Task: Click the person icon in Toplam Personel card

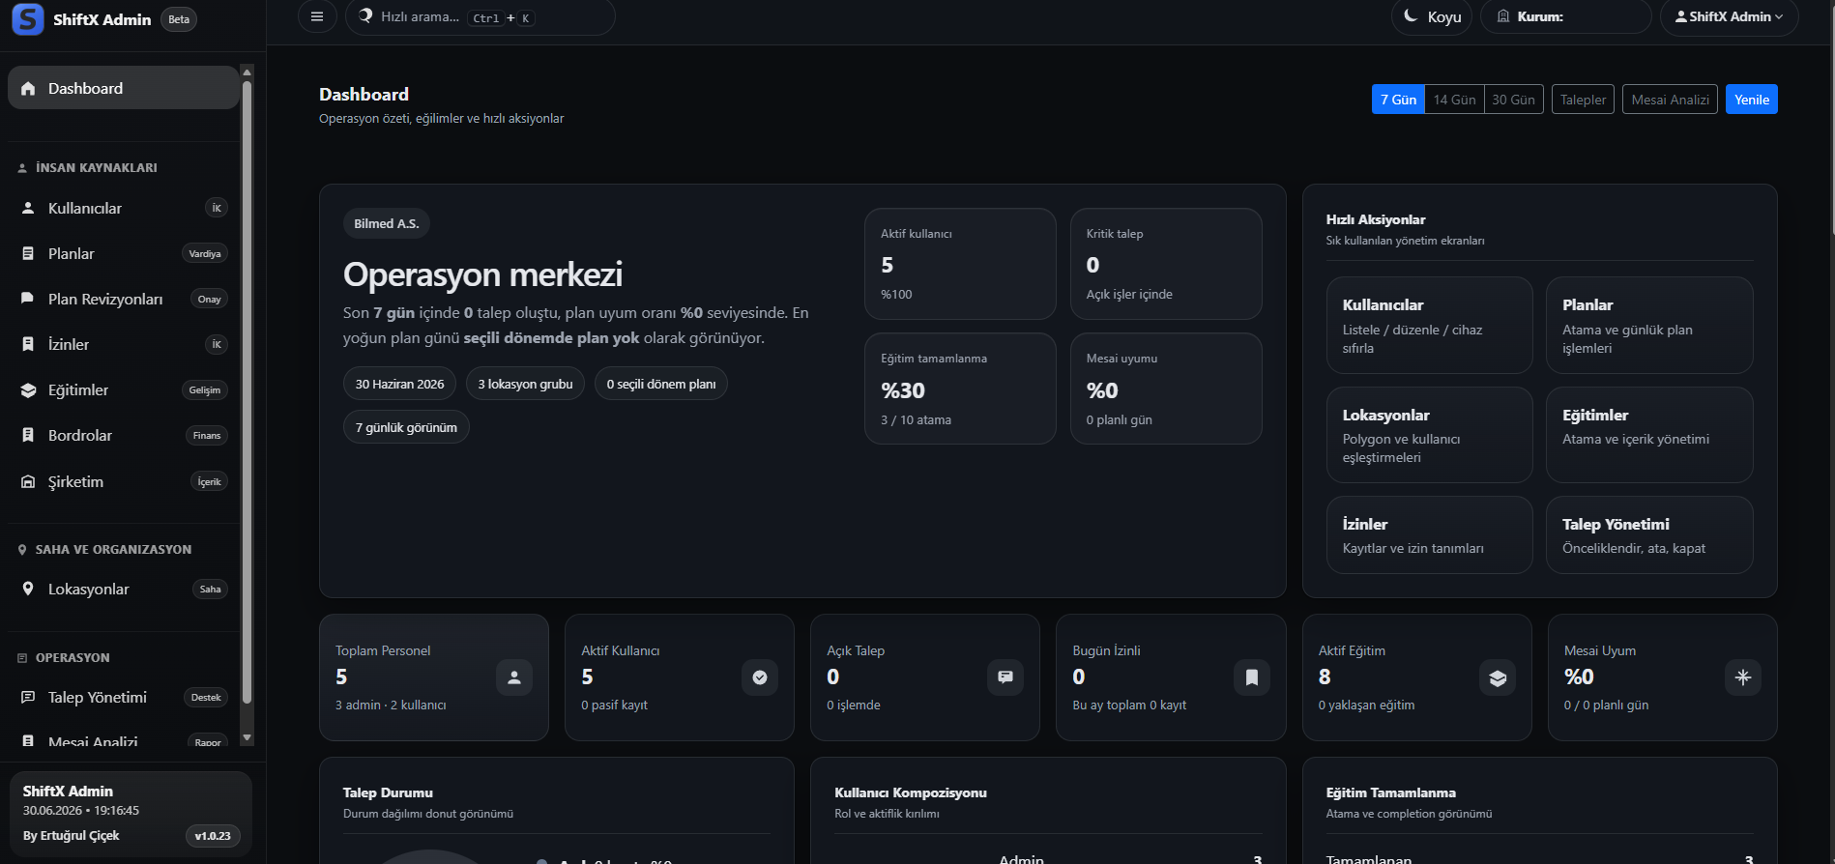Action: 514,677
